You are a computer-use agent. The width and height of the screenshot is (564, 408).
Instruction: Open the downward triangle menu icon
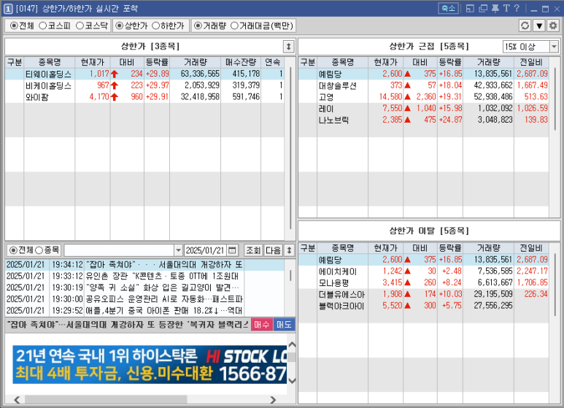[538, 26]
